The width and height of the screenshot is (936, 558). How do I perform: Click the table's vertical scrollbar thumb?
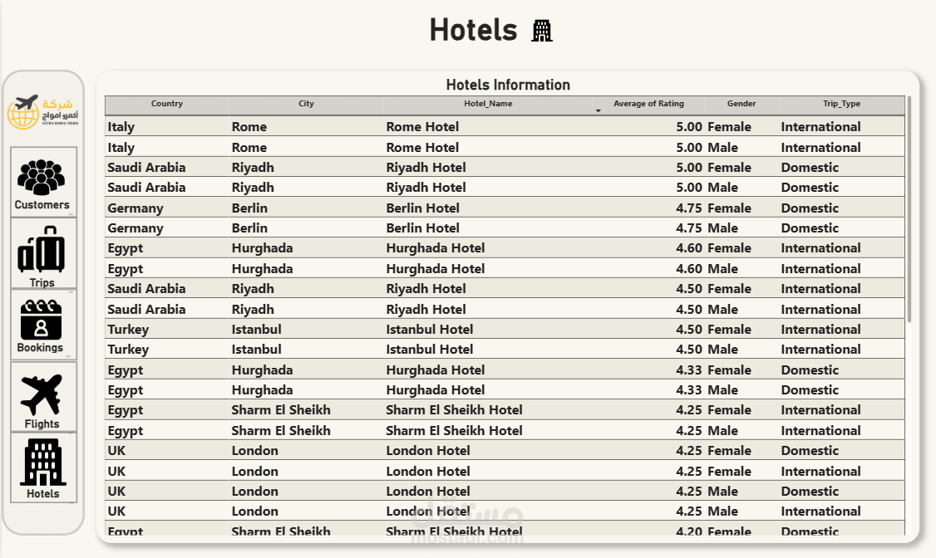coord(909,208)
